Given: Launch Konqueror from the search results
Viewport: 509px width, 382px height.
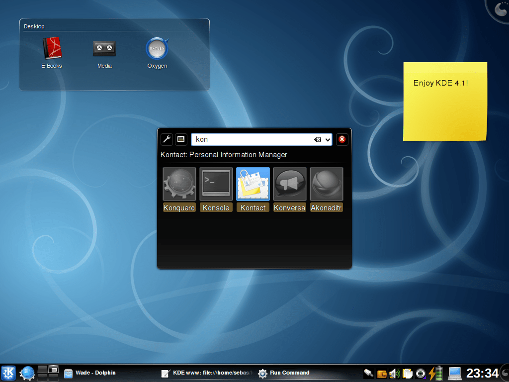Looking at the screenshot, I should pyautogui.click(x=179, y=184).
